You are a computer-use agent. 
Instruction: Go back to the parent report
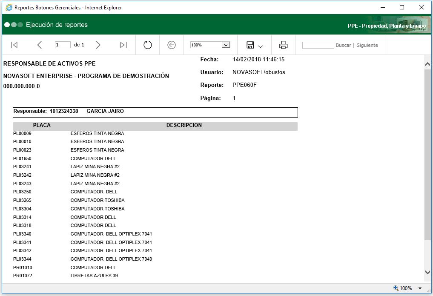(x=172, y=45)
